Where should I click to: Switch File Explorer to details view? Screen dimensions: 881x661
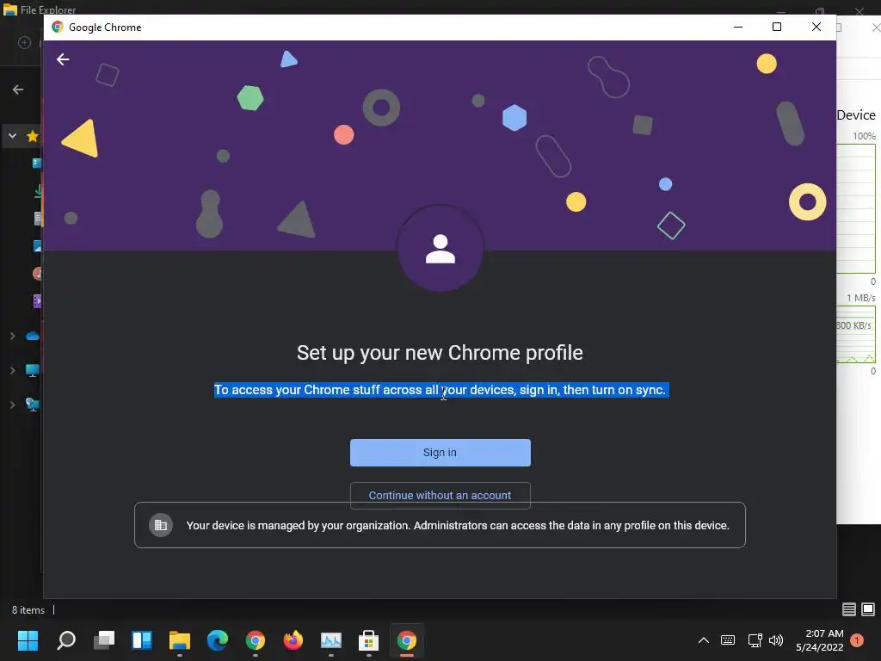click(x=849, y=609)
